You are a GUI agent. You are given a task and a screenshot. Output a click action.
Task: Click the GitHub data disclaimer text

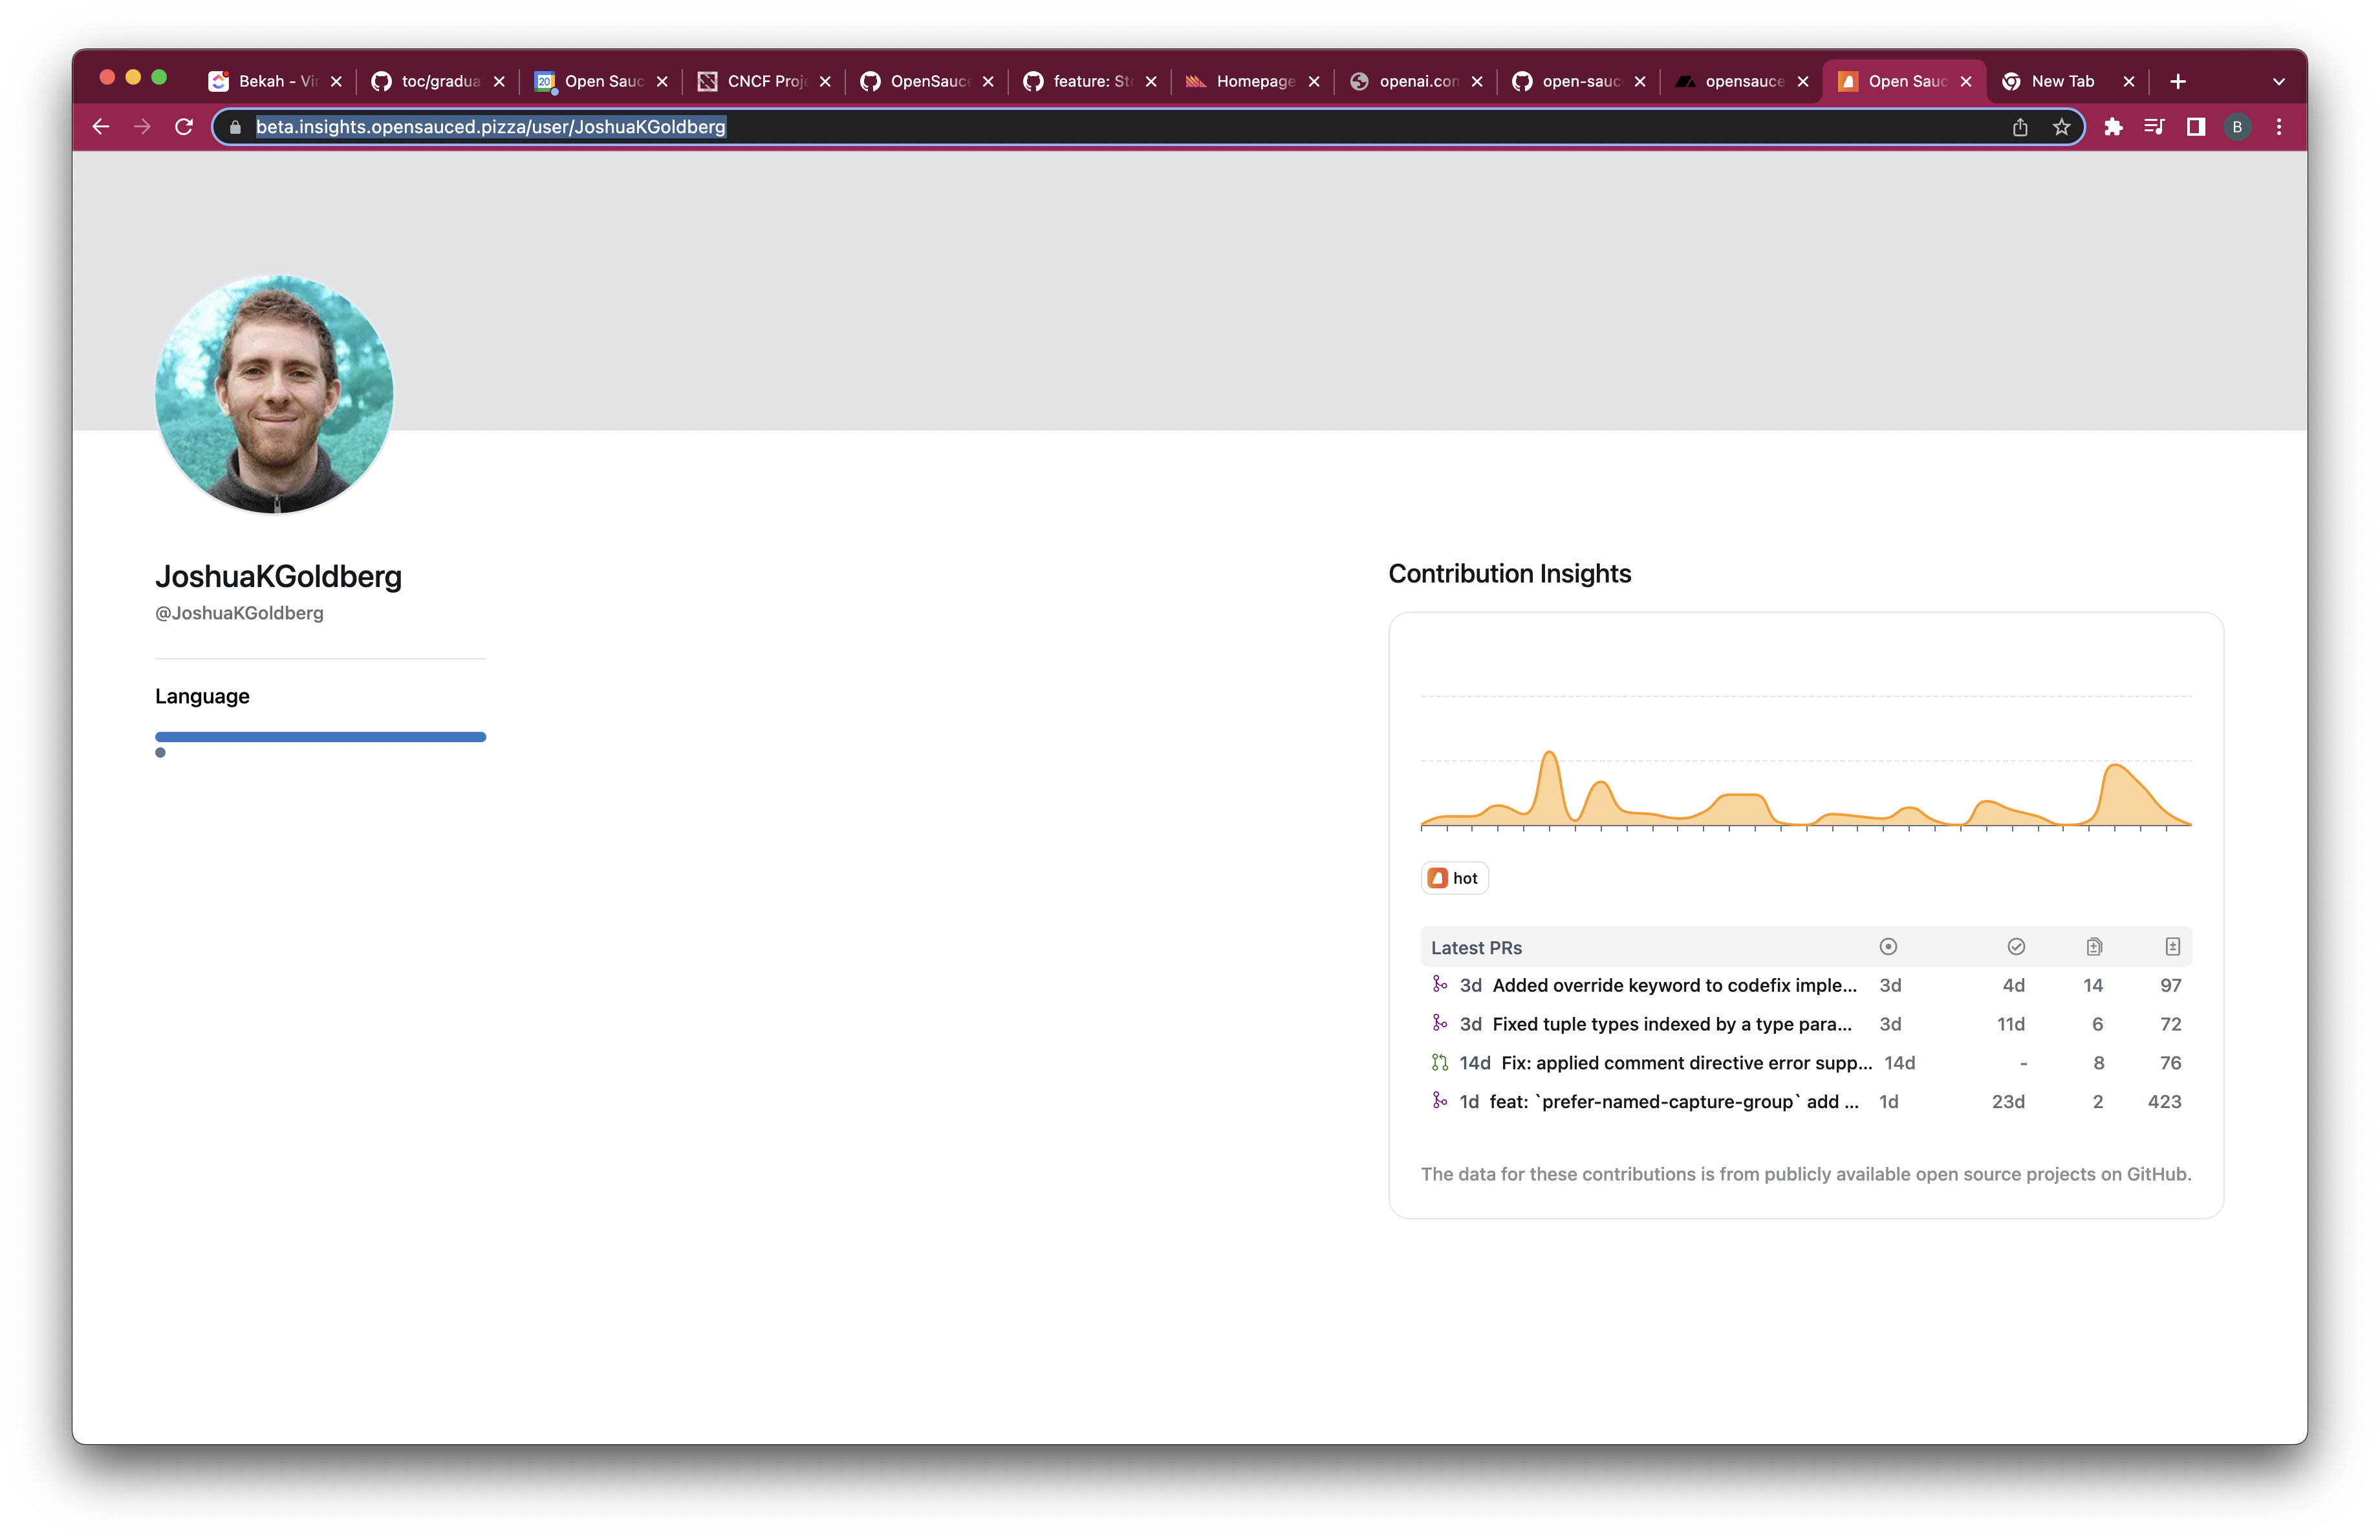pos(1806,1174)
